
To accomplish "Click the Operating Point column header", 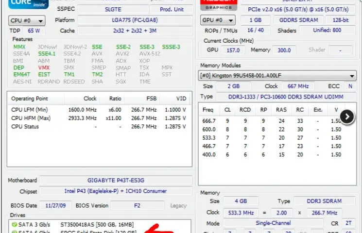I will [35, 99].
